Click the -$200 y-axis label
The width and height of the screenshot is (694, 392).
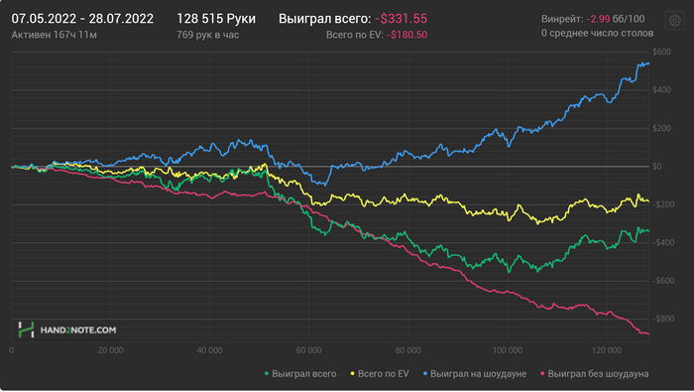(662, 204)
